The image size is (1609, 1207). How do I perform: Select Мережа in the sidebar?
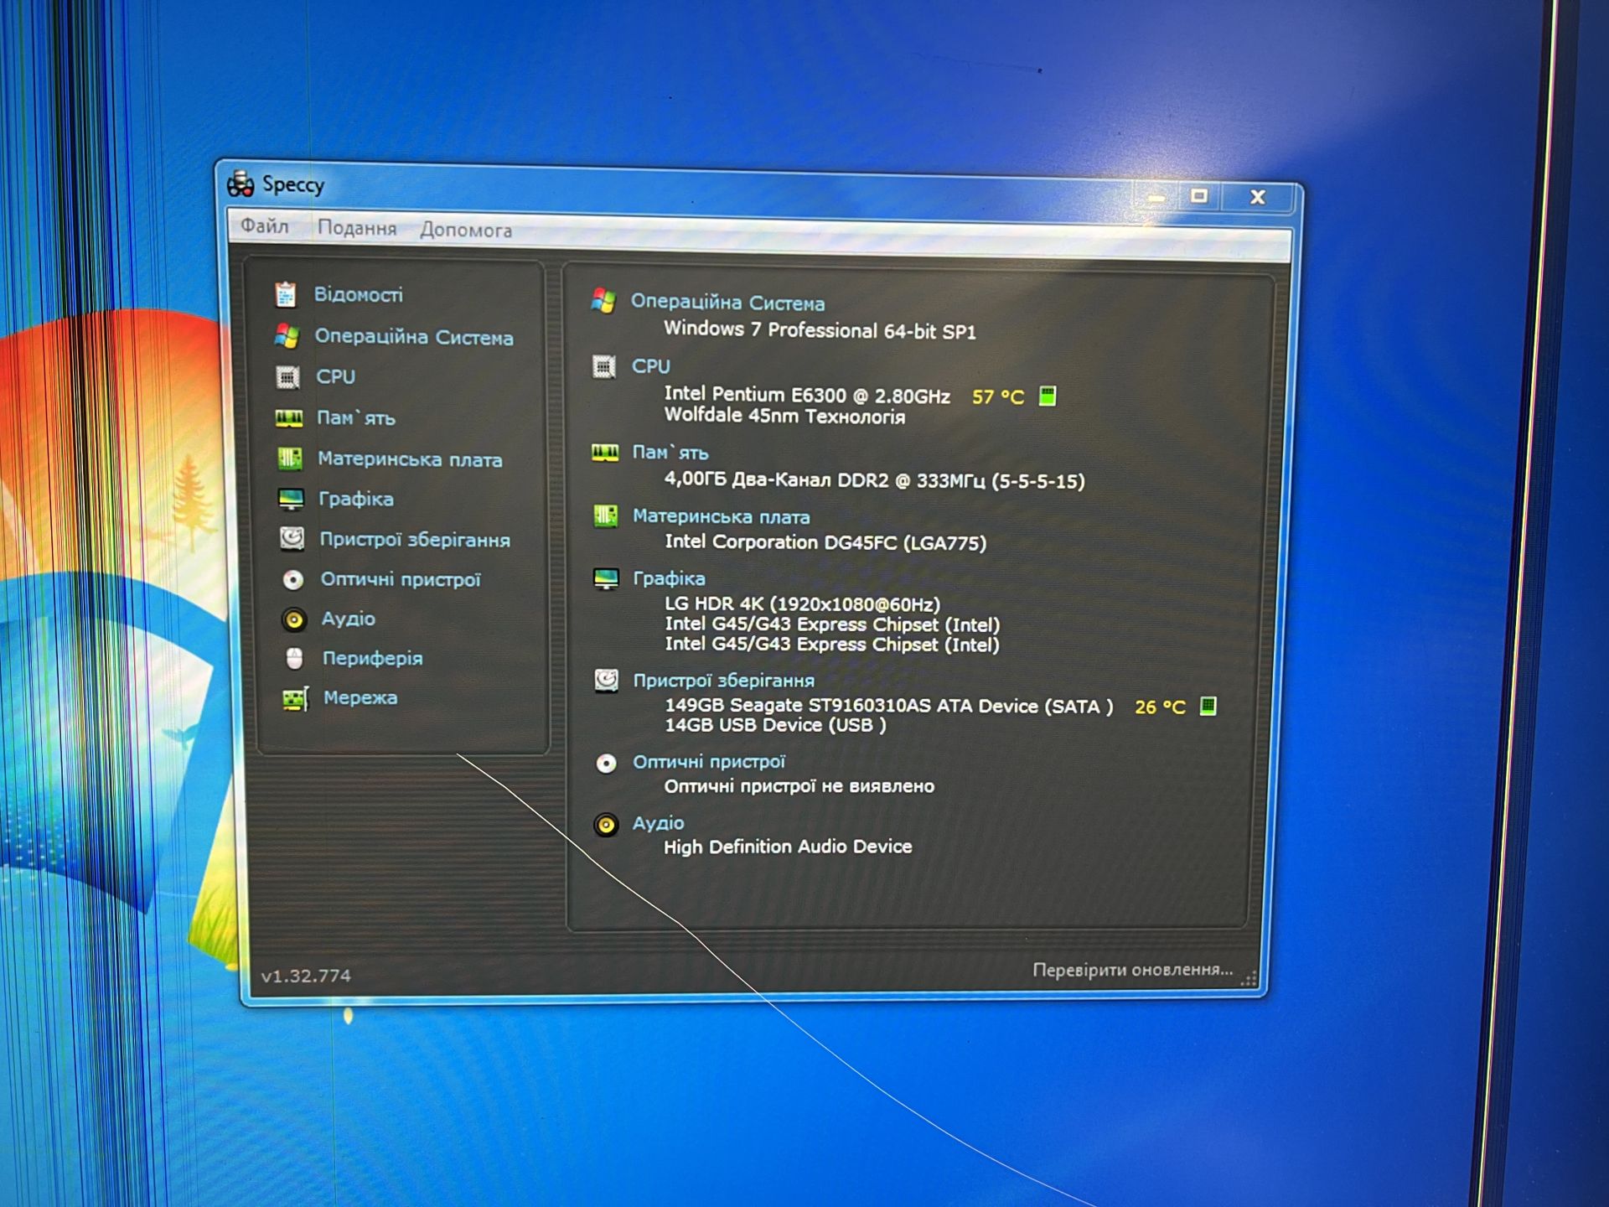(360, 697)
